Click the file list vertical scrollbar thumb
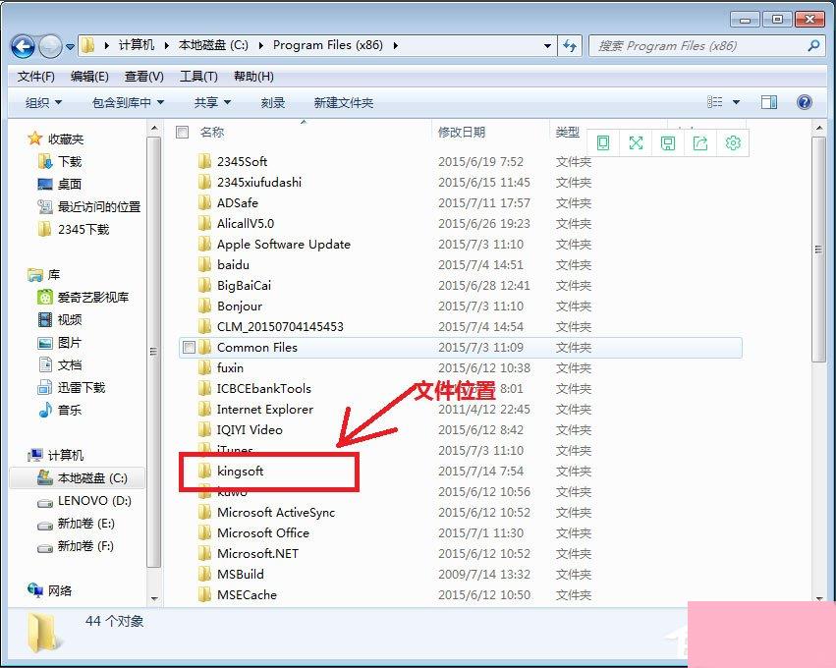Viewport: 836px width, 668px height. click(x=818, y=250)
